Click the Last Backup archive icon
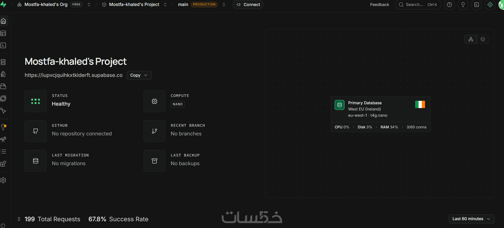Image resolution: width=504 pixels, height=228 pixels. (x=154, y=161)
